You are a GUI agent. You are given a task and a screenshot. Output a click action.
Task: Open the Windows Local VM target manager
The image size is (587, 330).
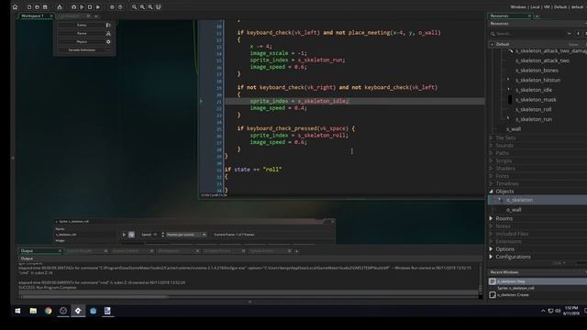pos(547,7)
